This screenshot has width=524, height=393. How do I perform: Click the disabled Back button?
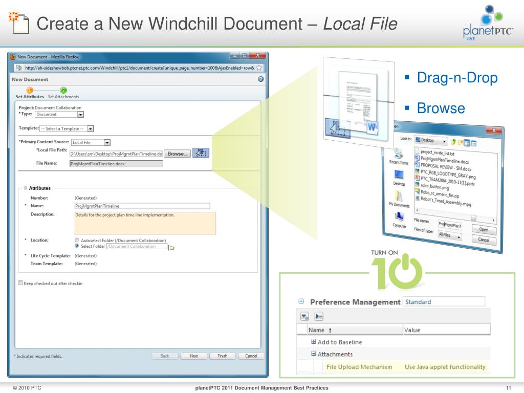coord(165,356)
